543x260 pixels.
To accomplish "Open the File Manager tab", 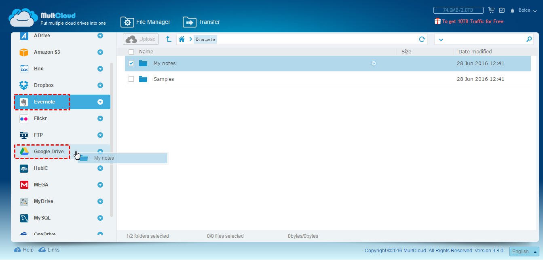I will 146,22.
